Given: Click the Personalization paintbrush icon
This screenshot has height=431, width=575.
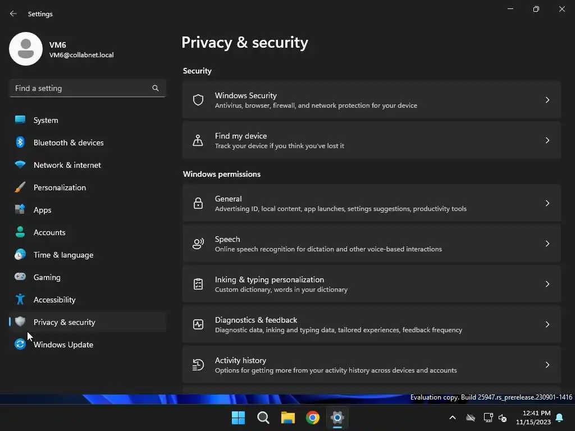Looking at the screenshot, I should 20,187.
